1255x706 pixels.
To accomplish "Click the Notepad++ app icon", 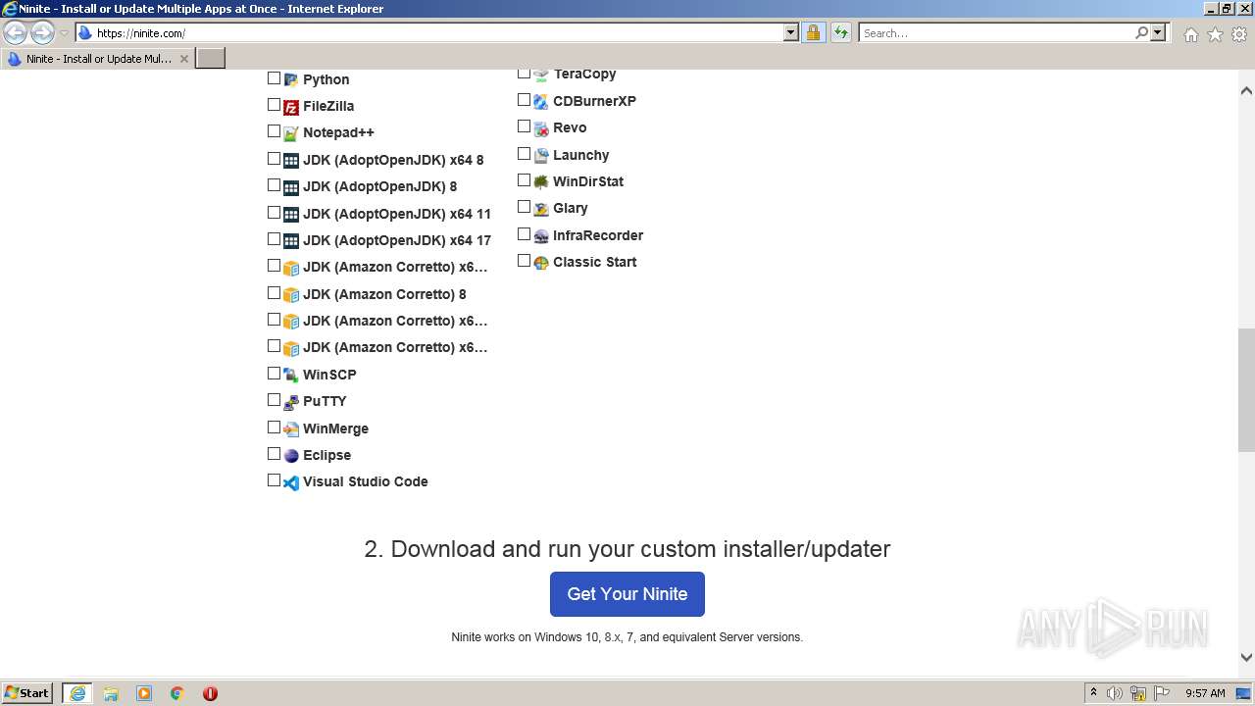I will tap(290, 133).
